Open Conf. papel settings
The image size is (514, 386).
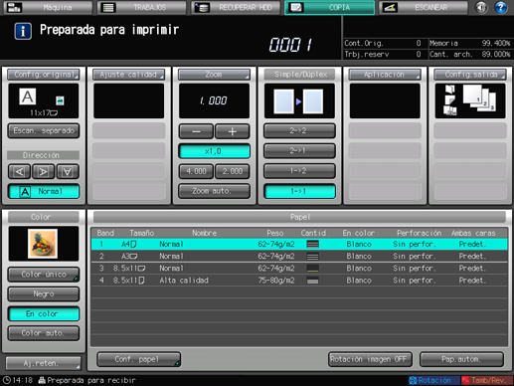pyautogui.click(x=139, y=359)
